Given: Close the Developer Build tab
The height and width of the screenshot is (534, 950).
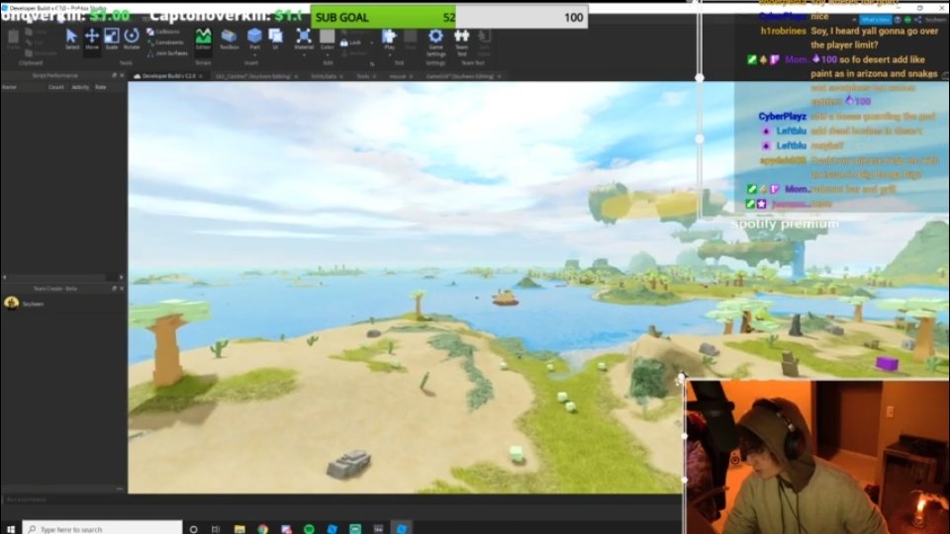Looking at the screenshot, I should tap(201, 76).
